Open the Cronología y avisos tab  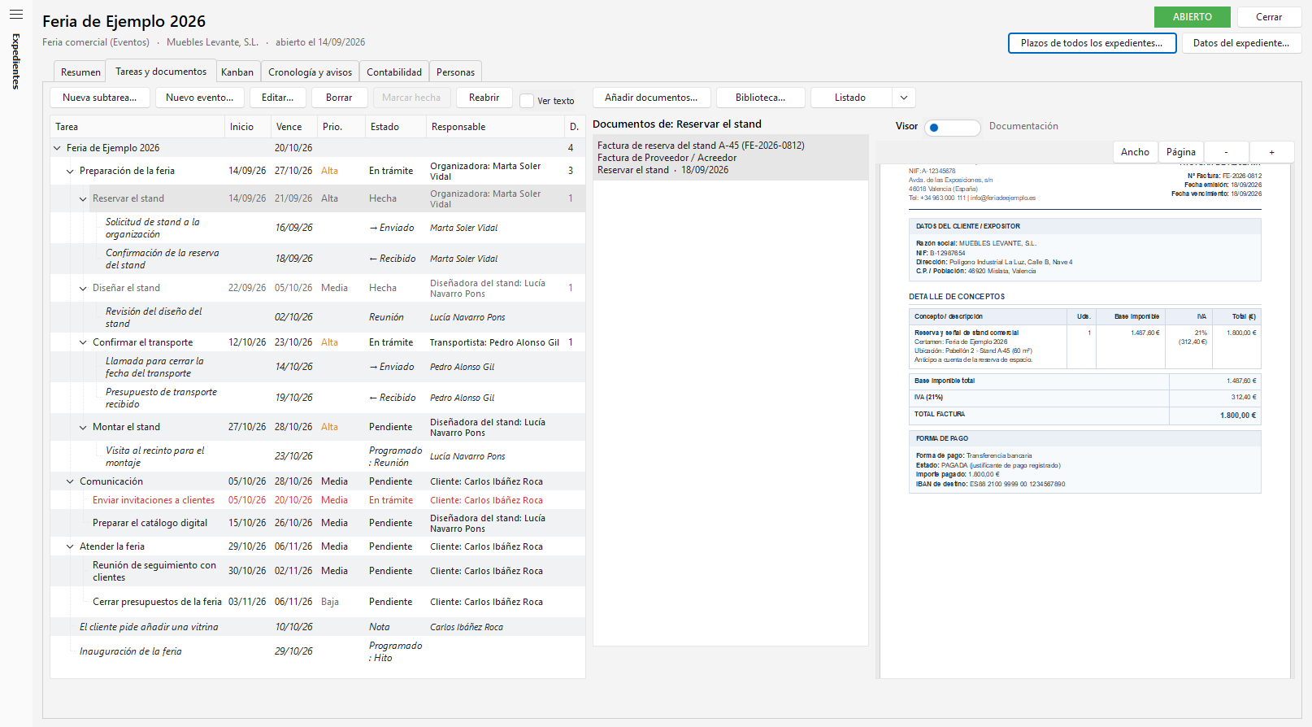(311, 72)
